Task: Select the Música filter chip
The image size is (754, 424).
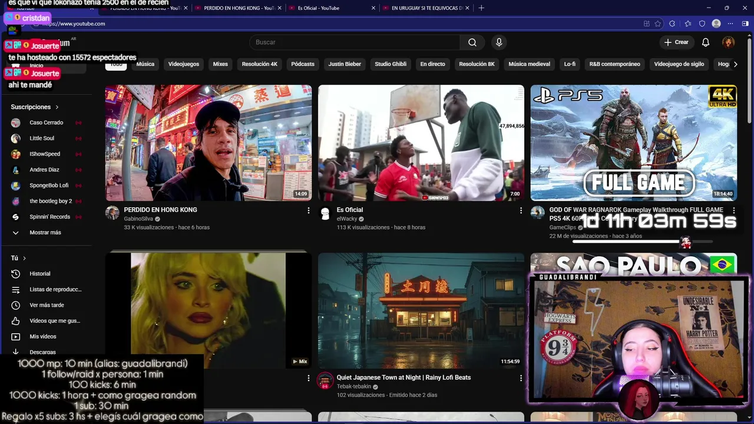Action: (145, 64)
